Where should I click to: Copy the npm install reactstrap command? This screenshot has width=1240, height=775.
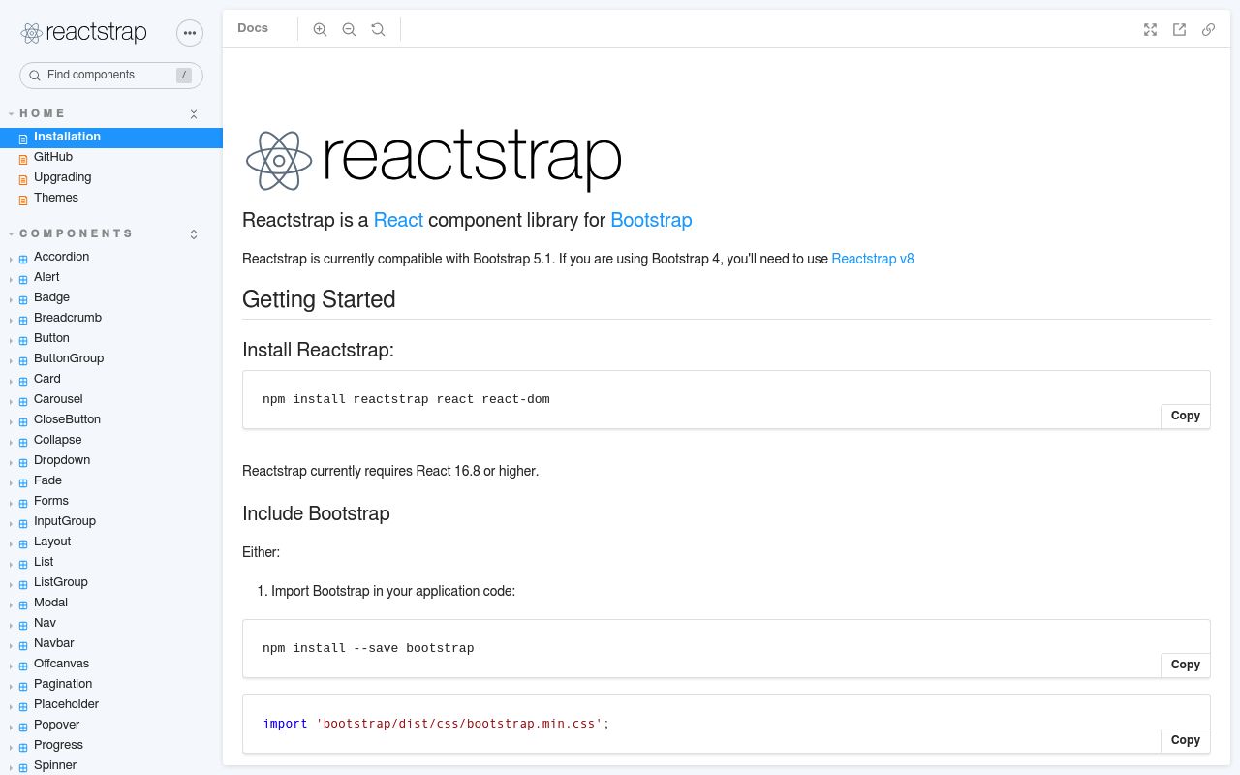[x=1185, y=416]
